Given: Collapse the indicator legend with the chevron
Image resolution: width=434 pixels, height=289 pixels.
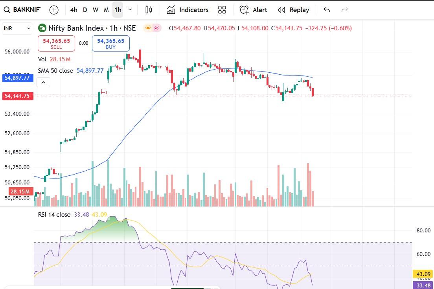Looking at the screenshot, I should (44, 83).
